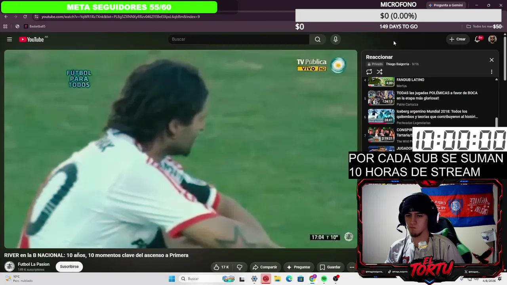
Task: Switch to Chrome on the taskbar
Action: 313,279
